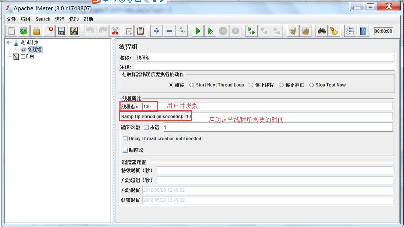Open the 文件 menu
Image resolution: width=404 pixels, height=227 pixels.
11,19
